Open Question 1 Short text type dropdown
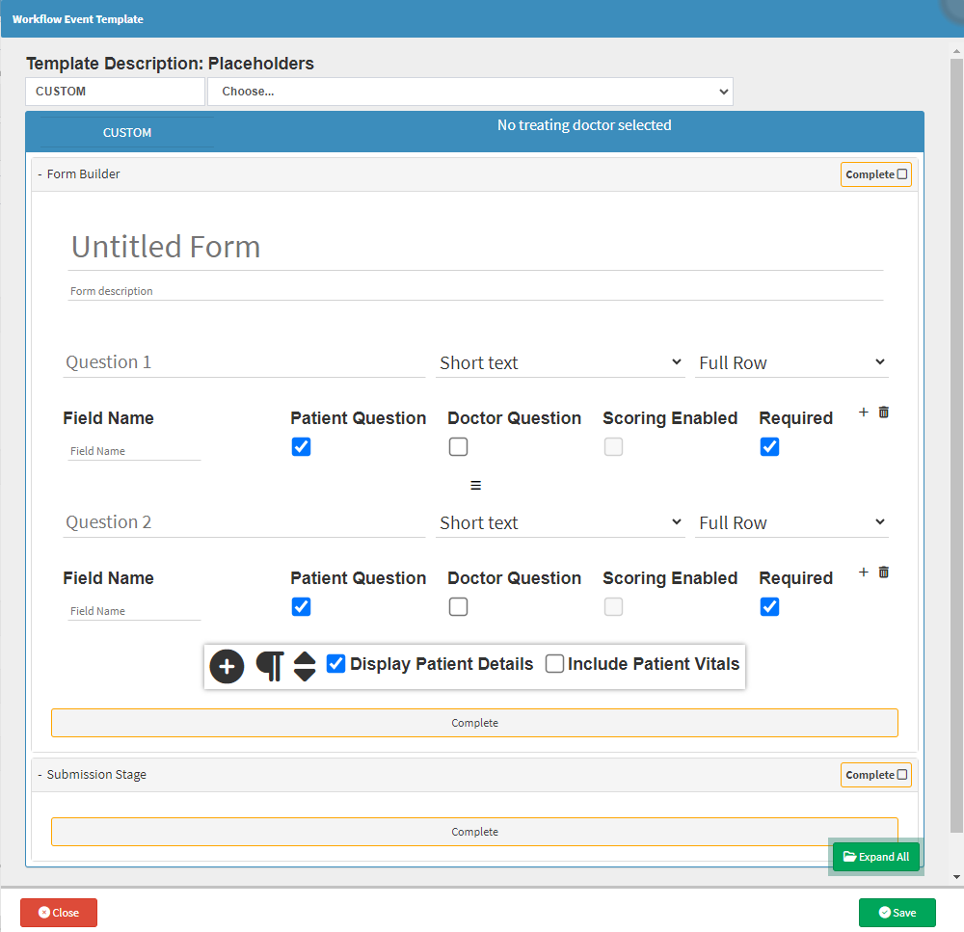The height and width of the screenshot is (932, 964). (561, 363)
